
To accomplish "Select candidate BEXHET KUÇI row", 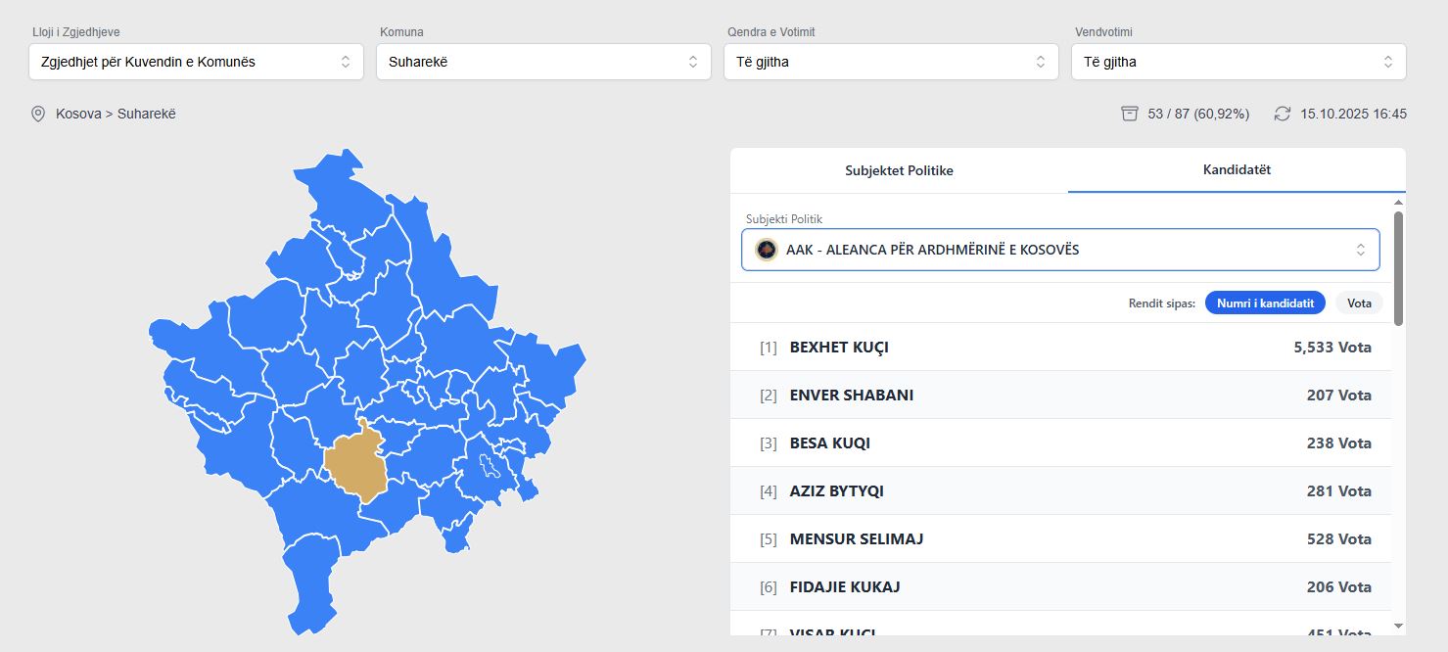I will tap(1060, 348).
